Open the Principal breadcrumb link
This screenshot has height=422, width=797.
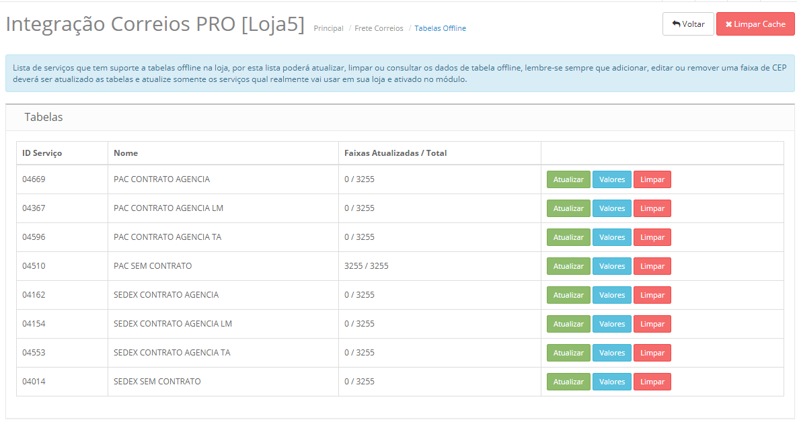328,28
